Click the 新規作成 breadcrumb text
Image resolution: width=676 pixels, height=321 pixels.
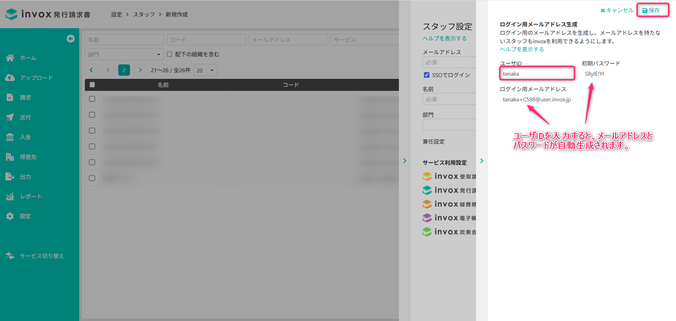(177, 14)
